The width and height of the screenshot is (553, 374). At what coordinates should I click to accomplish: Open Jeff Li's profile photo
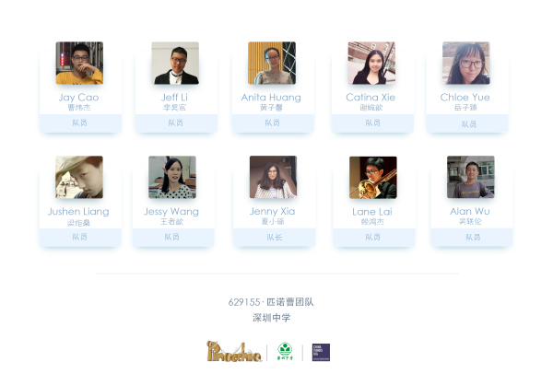coord(175,63)
